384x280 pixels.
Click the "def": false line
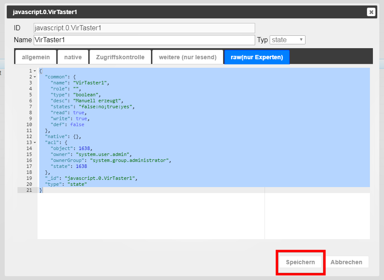click(x=67, y=124)
